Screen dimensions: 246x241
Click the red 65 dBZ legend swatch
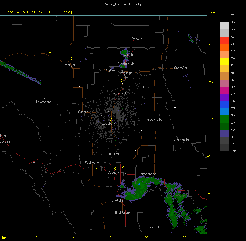[x=224, y=40]
